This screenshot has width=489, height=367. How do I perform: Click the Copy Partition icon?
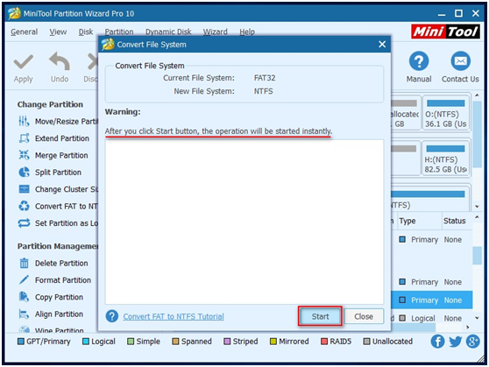tap(24, 297)
